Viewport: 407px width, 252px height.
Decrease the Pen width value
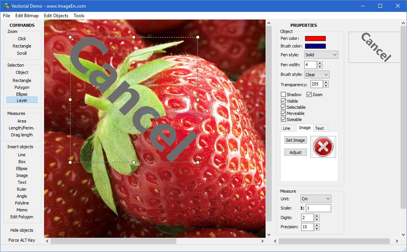(x=320, y=67)
